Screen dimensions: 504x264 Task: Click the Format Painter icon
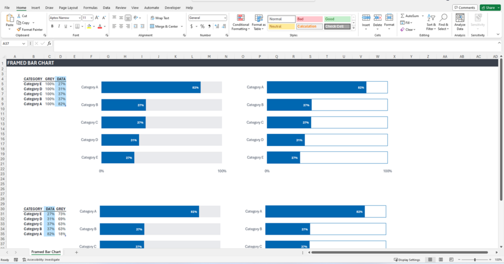click(19, 30)
